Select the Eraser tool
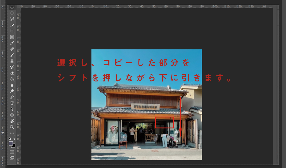286x168 pixels. pyautogui.click(x=12, y=73)
